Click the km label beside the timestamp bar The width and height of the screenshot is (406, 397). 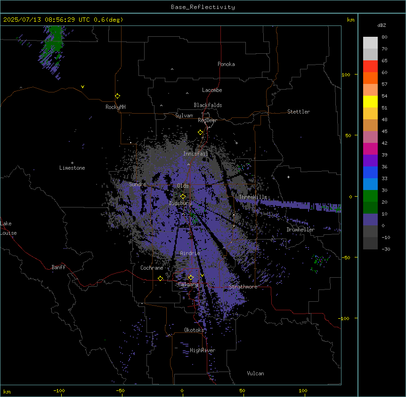350,20
